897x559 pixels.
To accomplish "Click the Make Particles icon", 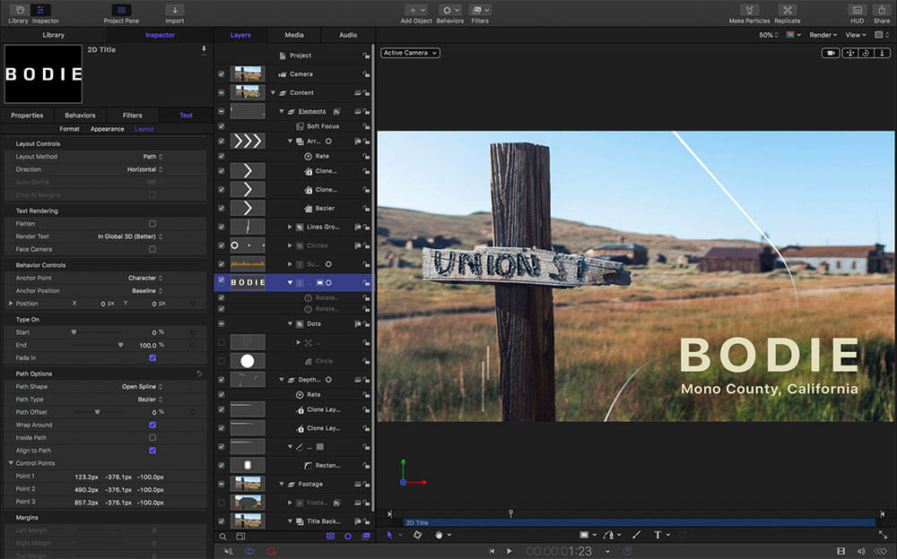I will coord(749,10).
